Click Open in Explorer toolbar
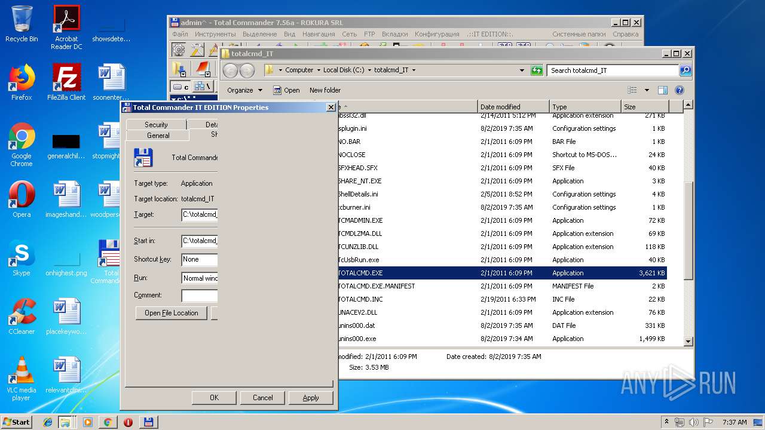 286,90
